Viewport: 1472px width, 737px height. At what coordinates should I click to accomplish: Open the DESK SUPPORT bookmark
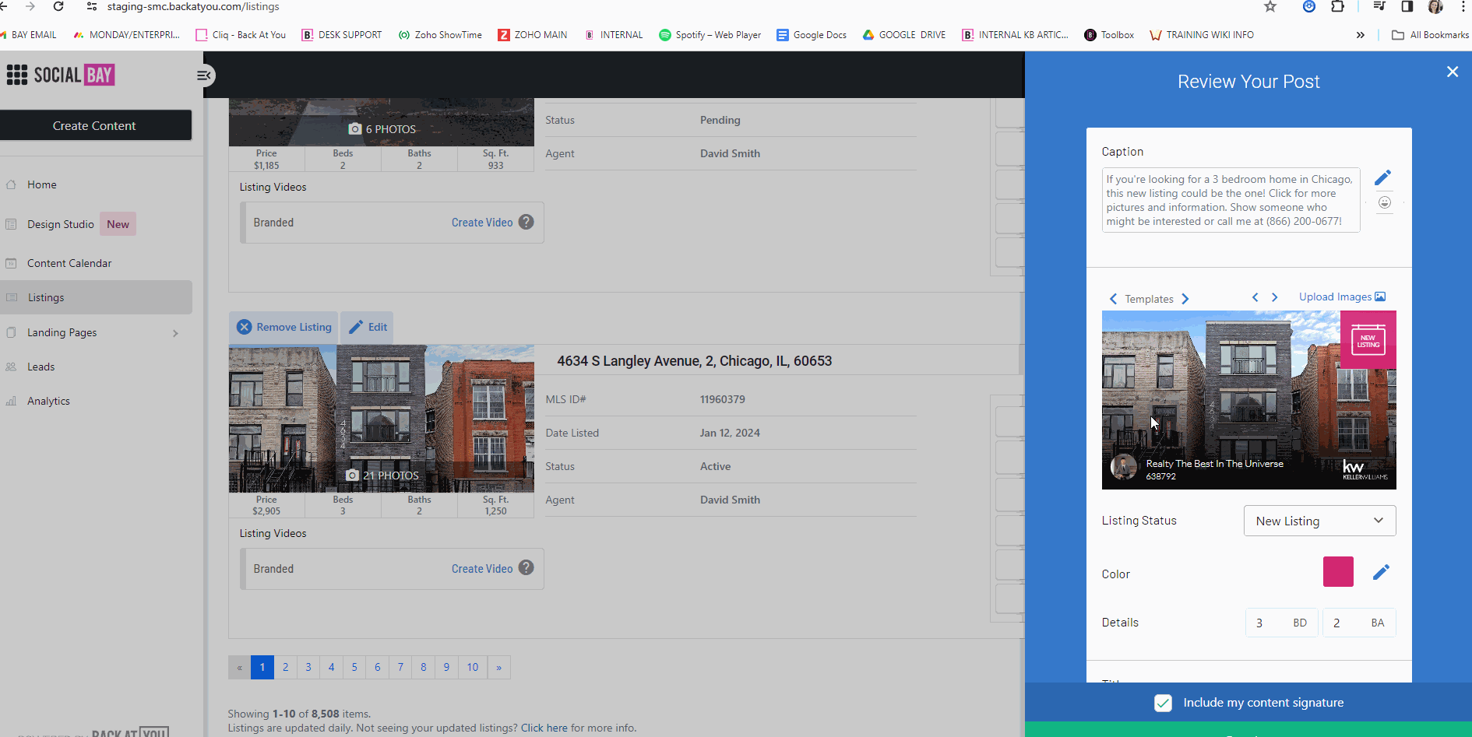(342, 35)
